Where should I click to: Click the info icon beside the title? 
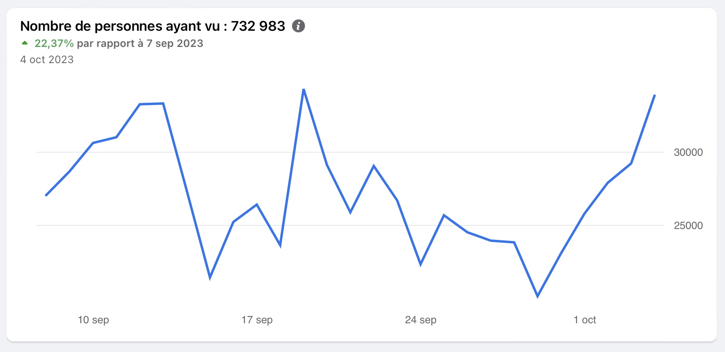299,26
